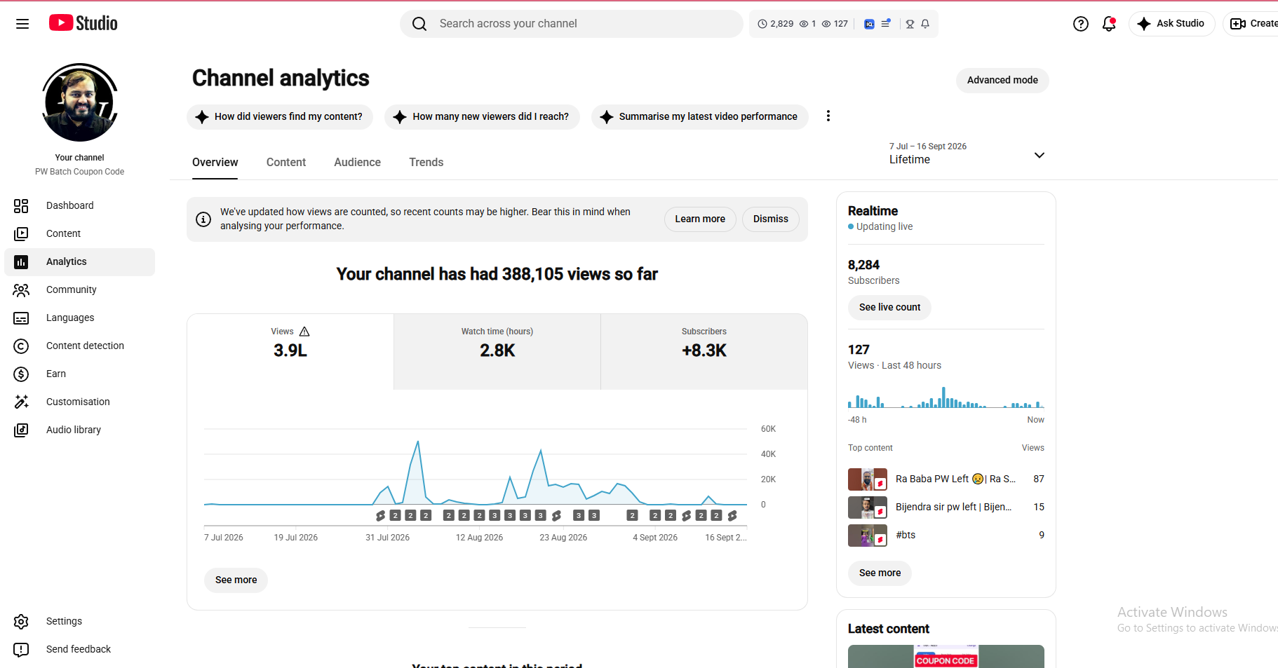This screenshot has height=668, width=1278.
Task: Switch to the Content tab
Action: (286, 162)
